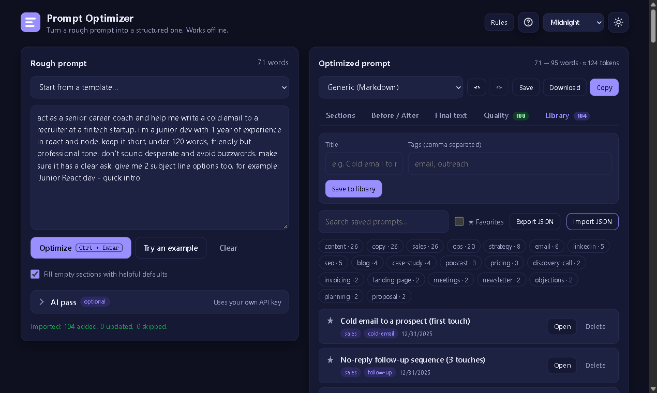Focus the rough prompt text area
This screenshot has width=657, height=393.
(159, 168)
